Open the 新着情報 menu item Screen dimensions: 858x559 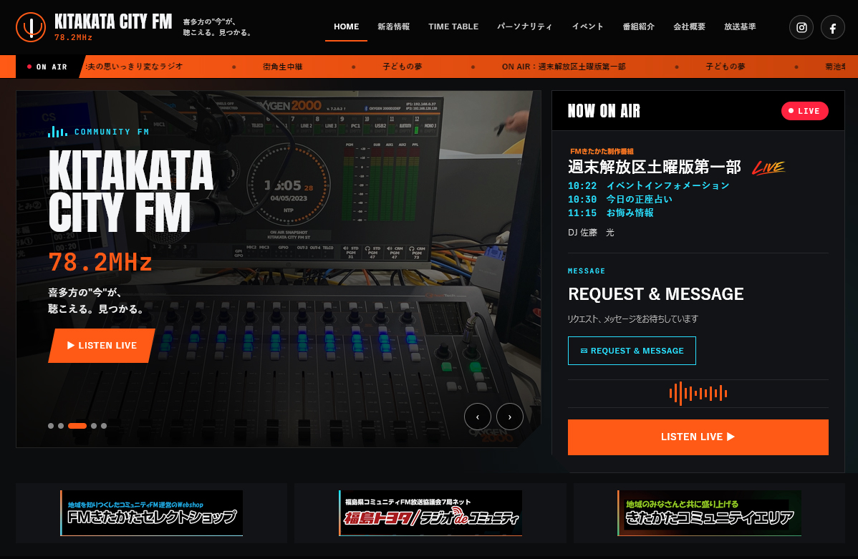click(x=393, y=26)
